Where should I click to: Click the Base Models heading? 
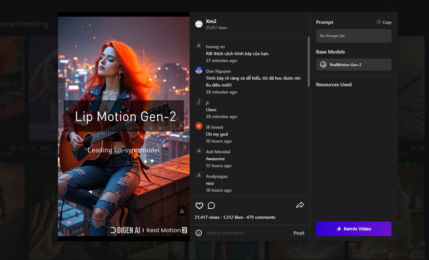[330, 52]
